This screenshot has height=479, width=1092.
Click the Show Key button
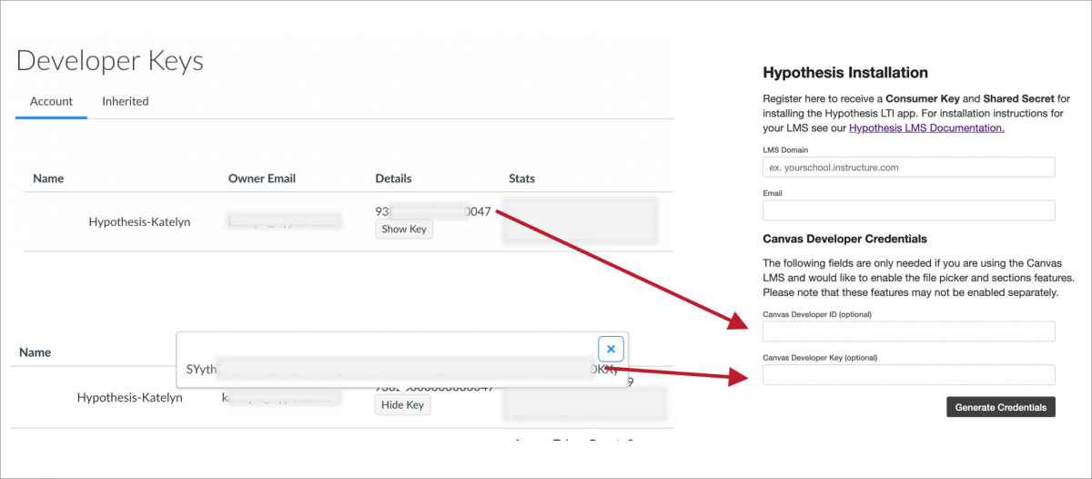[x=404, y=229]
